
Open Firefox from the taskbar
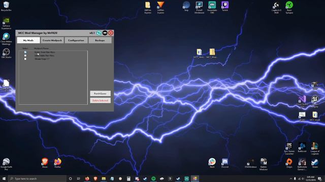pyautogui.click(x=87, y=178)
